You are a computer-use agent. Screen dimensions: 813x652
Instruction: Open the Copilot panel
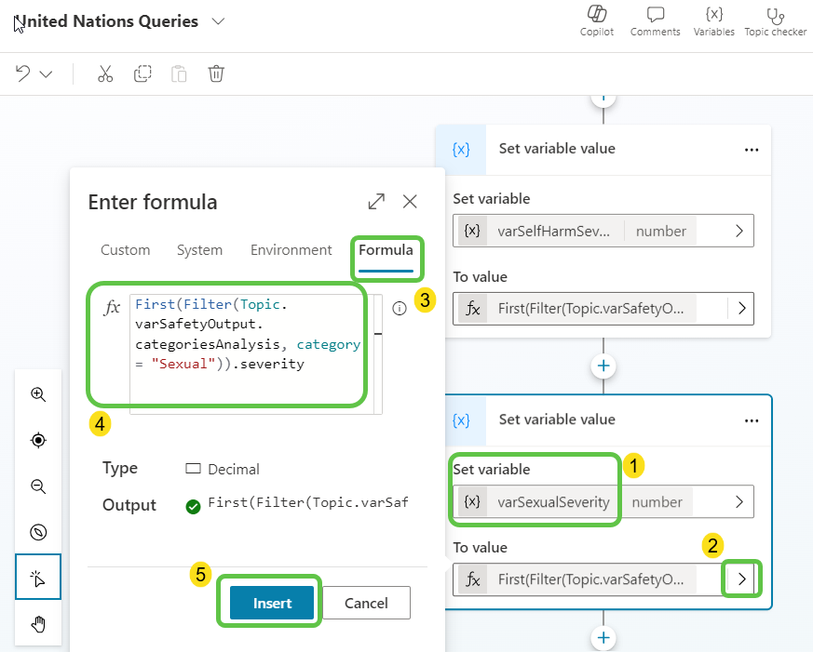click(597, 20)
